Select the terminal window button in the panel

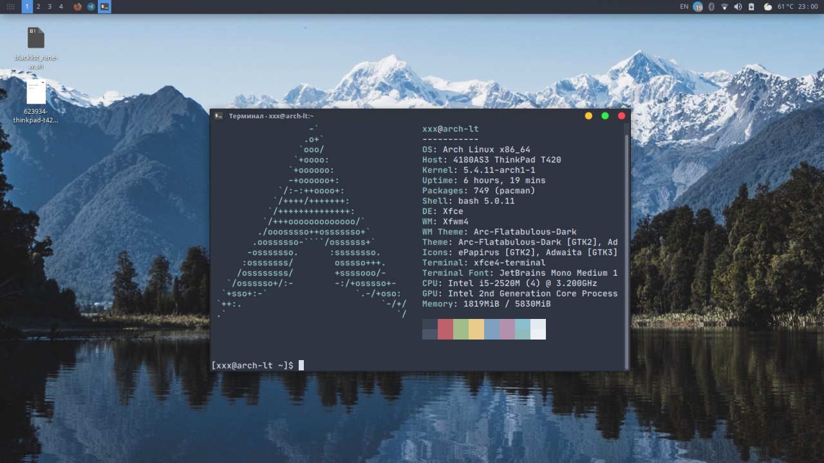[x=104, y=6]
